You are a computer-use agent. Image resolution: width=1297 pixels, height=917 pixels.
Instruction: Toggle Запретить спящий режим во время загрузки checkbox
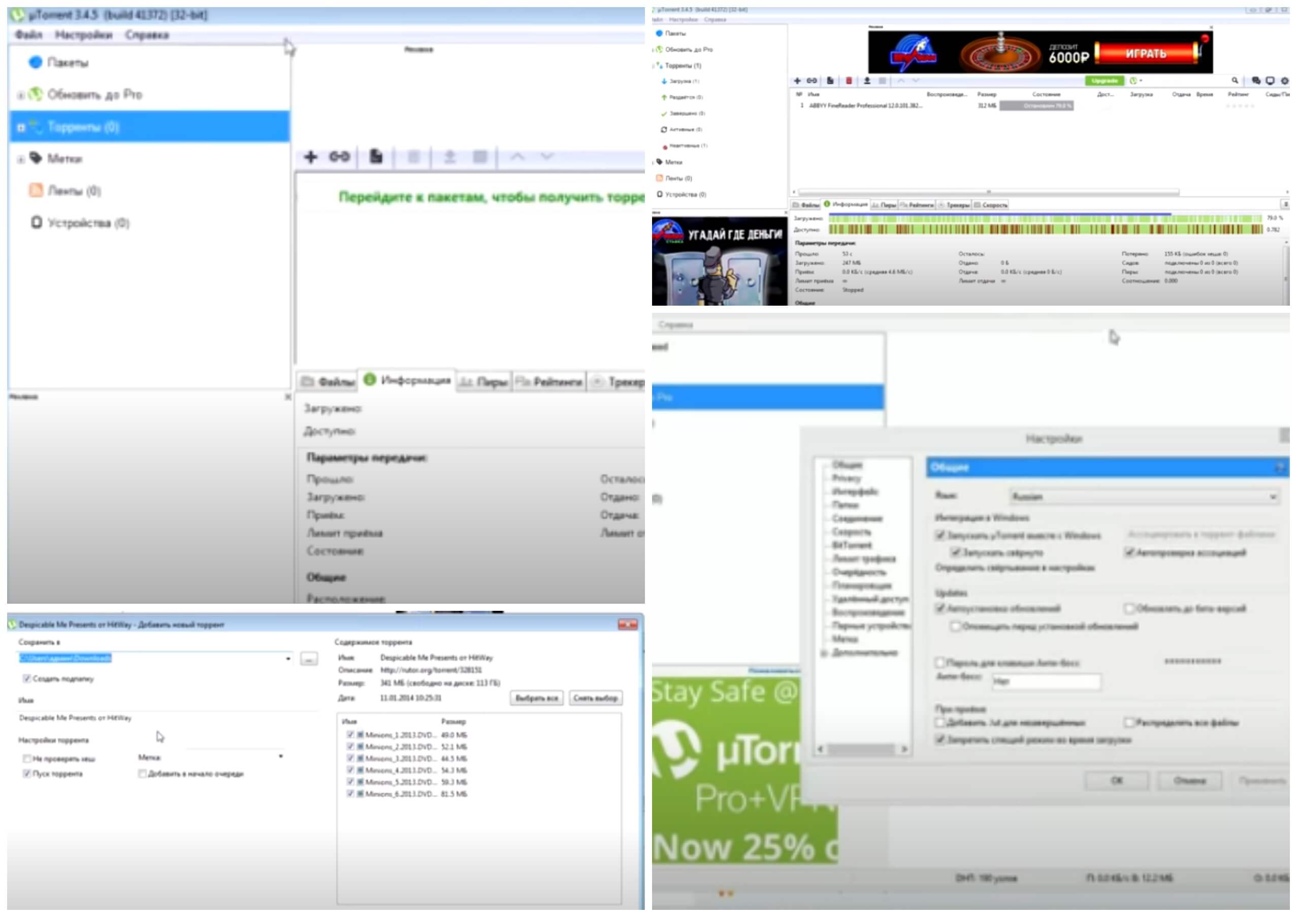point(940,739)
